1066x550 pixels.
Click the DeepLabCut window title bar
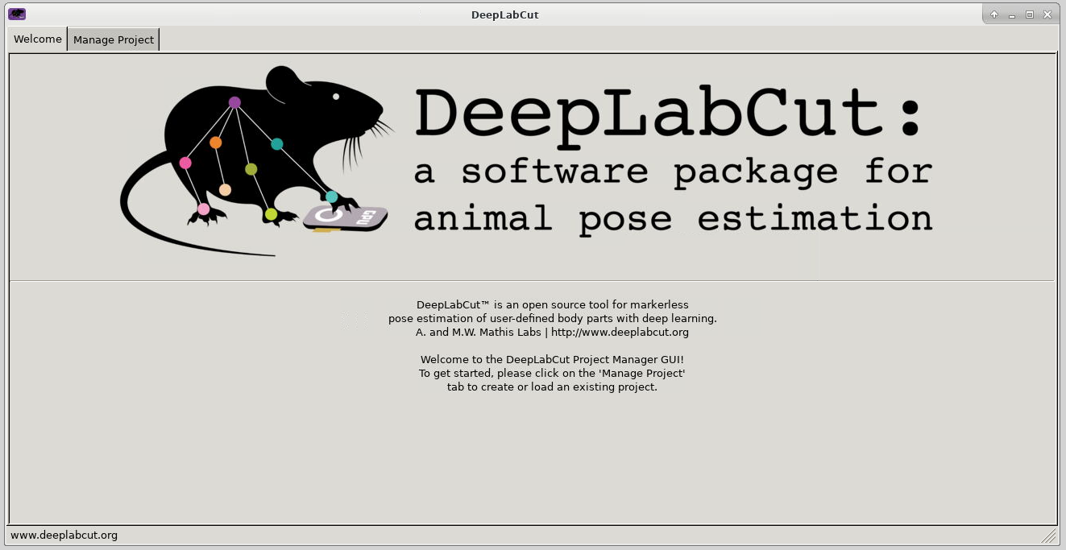[505, 14]
